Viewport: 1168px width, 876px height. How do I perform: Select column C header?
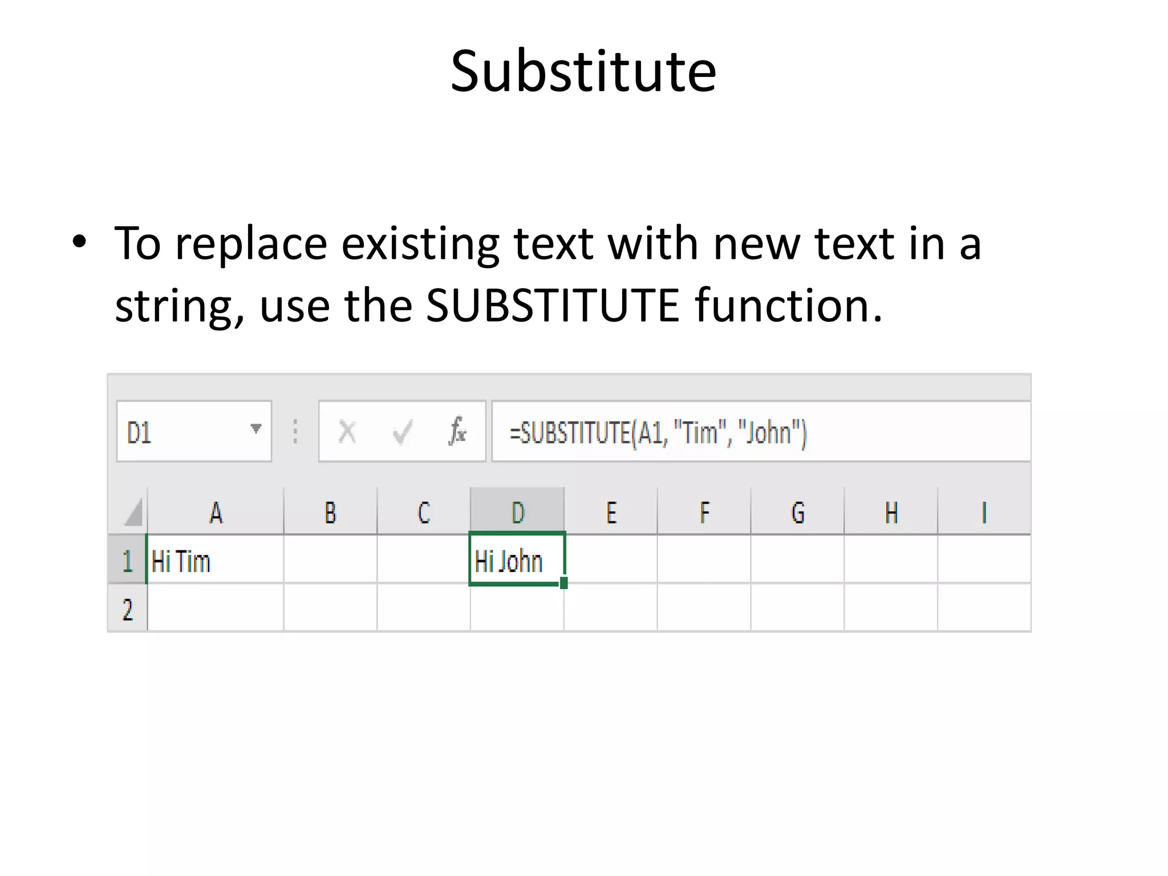coord(424,512)
